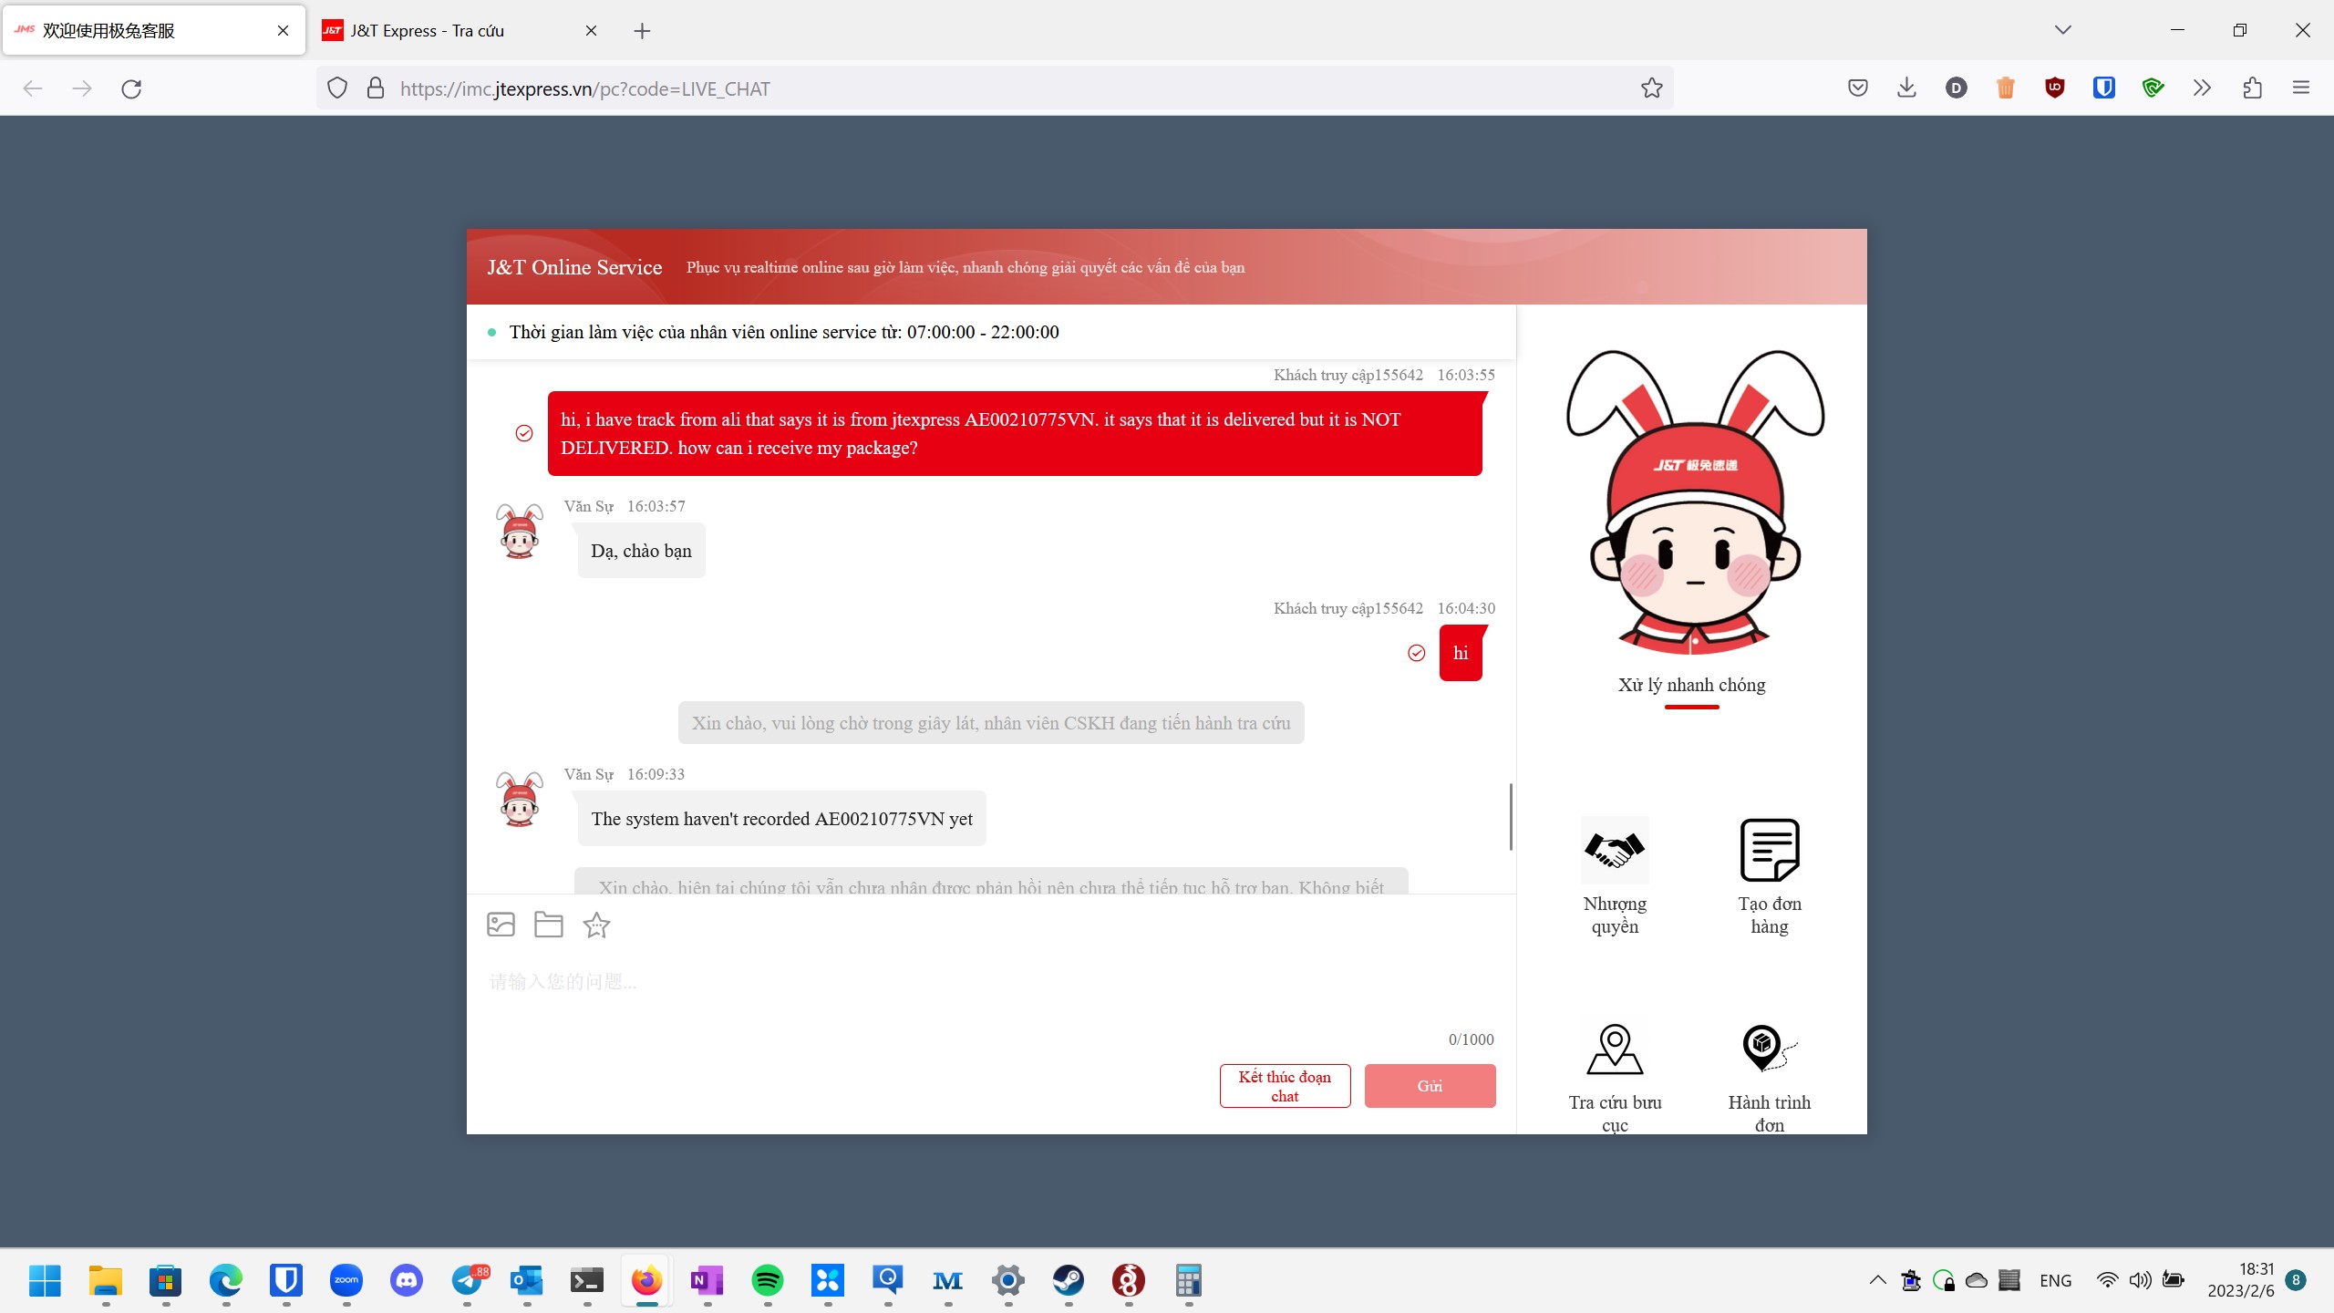Open the Firefox downloads panel
The image size is (2334, 1313).
1906,88
